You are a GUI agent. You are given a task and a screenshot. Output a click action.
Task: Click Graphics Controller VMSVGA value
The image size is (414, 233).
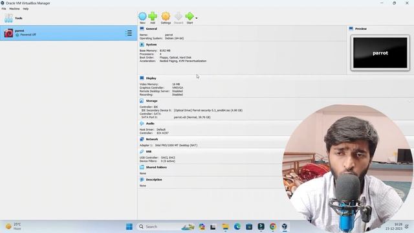[177, 88]
